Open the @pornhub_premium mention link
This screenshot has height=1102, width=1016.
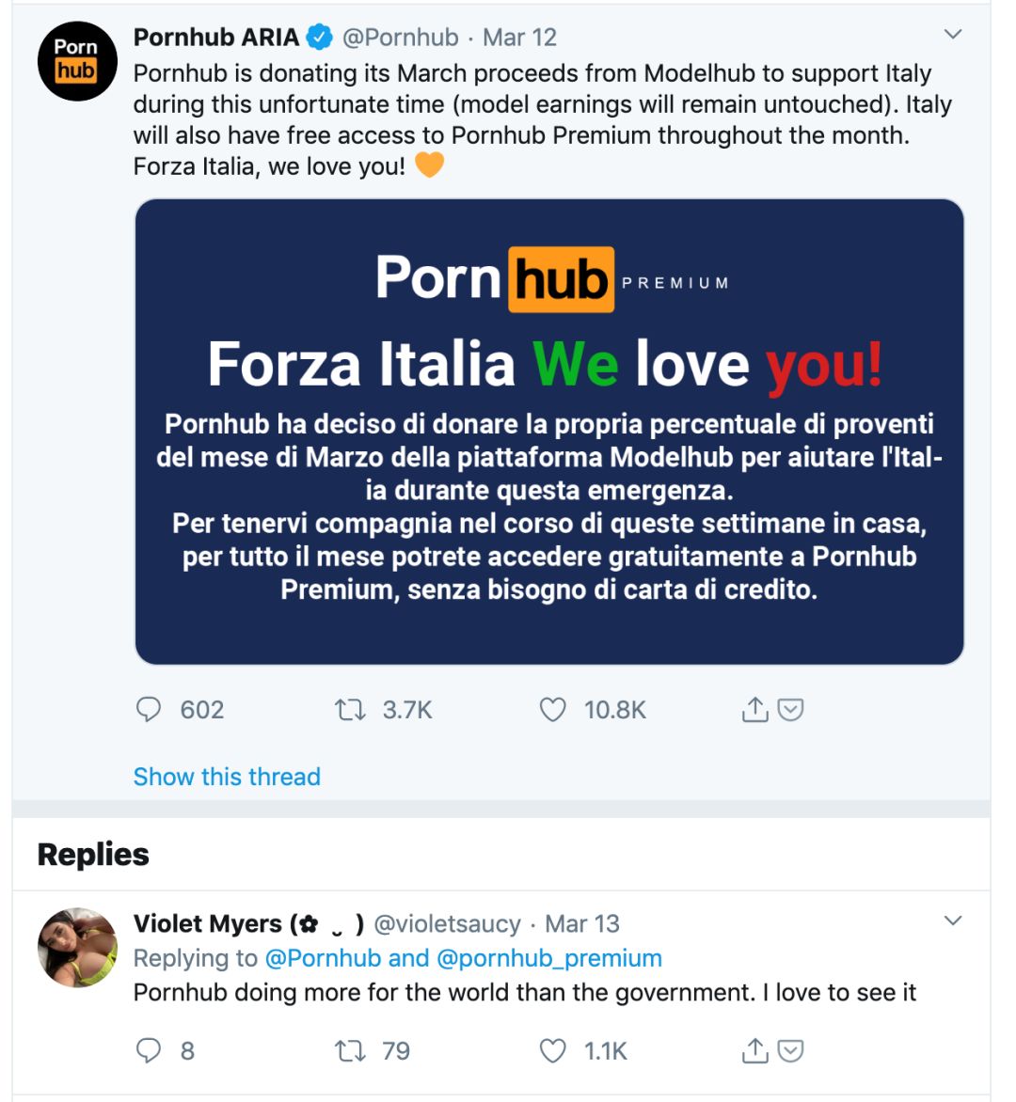coord(549,958)
